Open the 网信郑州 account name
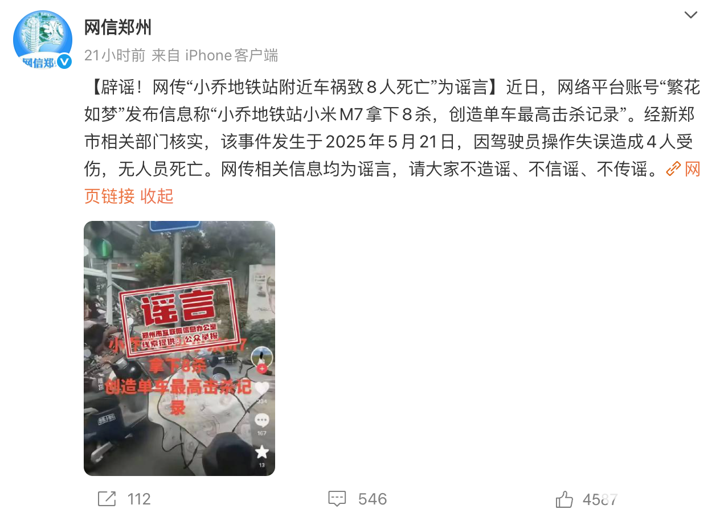Viewport: 720px width, 517px height. 118,27
